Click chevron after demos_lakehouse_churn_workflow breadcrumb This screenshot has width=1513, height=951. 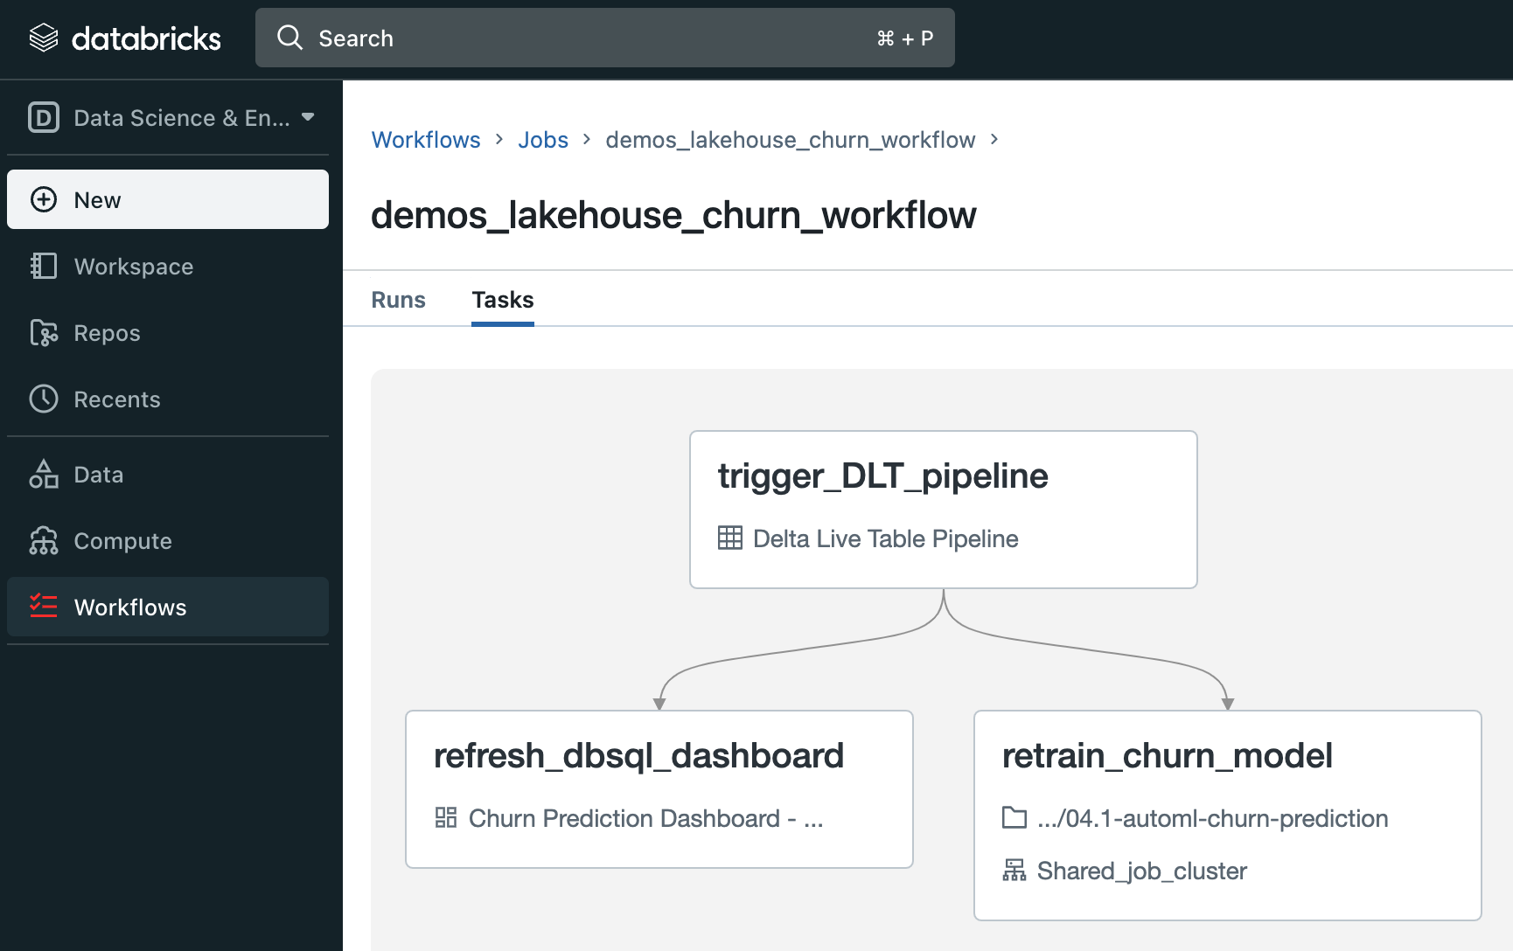click(994, 139)
